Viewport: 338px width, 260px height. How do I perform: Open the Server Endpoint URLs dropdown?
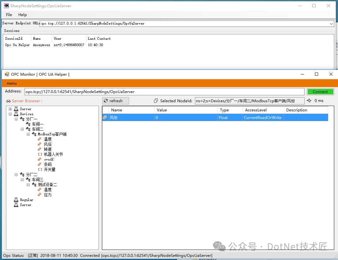pyautogui.click(x=331, y=23)
